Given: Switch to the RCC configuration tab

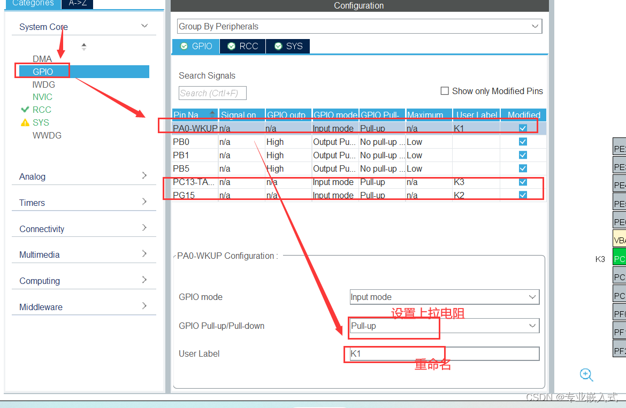Looking at the screenshot, I should pyautogui.click(x=242, y=47).
